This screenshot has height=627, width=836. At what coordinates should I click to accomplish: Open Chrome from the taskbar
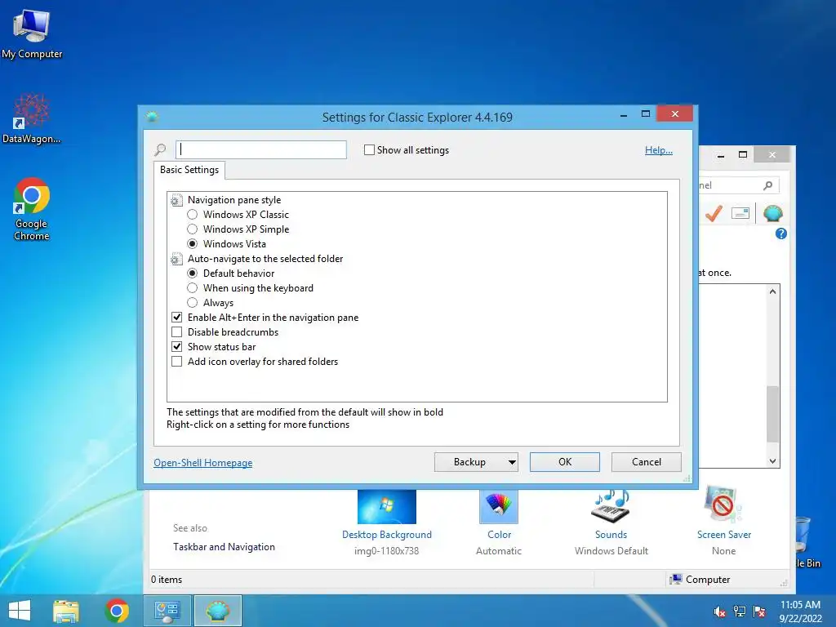[x=117, y=611]
